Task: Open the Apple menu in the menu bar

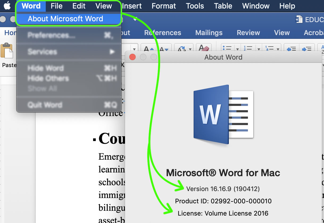Action: pyautogui.click(x=7, y=5)
